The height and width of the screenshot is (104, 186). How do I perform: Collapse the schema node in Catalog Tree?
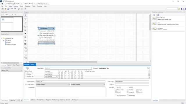[2, 38]
